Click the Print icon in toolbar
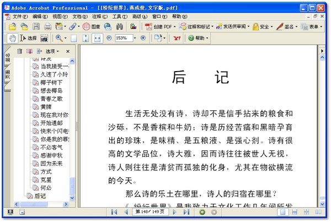 (47, 26)
